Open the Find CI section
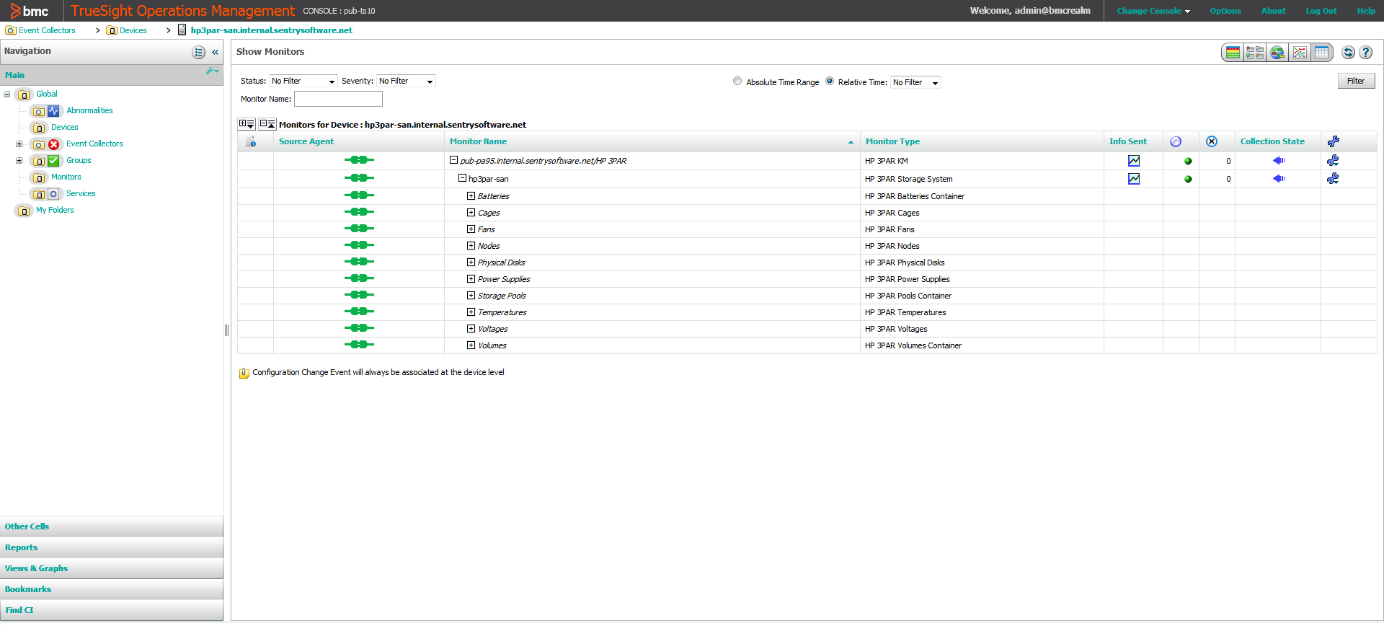The image size is (1384, 626). [x=111, y=610]
